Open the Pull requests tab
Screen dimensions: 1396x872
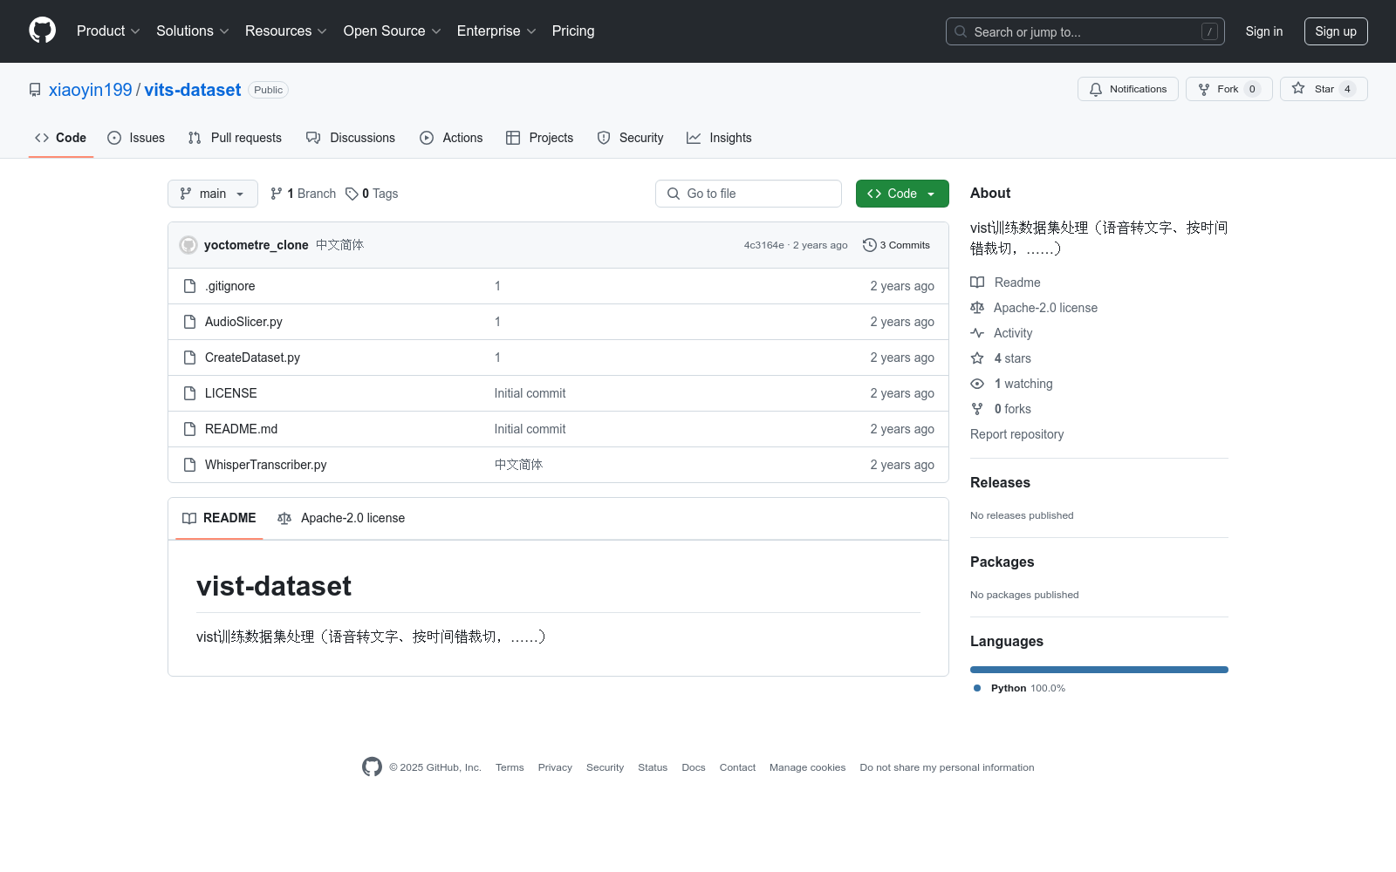[x=235, y=138]
